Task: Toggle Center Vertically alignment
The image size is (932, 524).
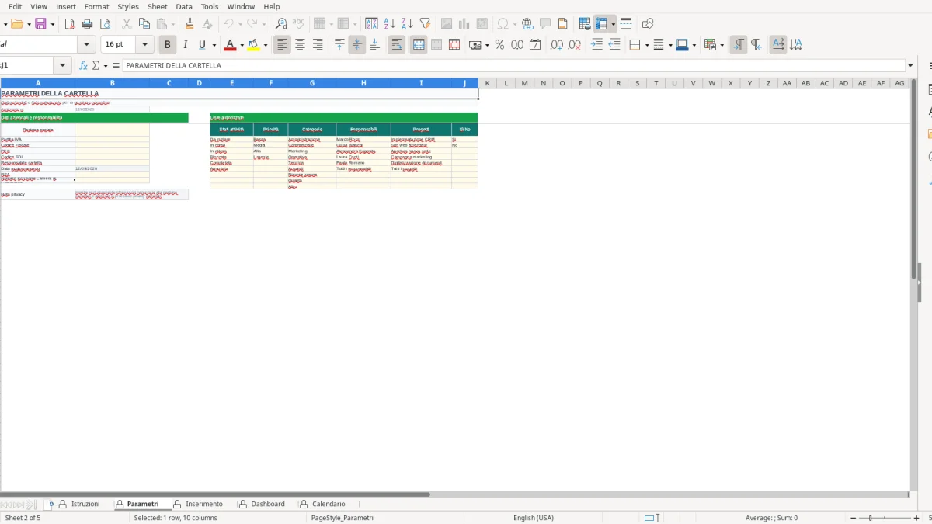Action: coord(357,45)
